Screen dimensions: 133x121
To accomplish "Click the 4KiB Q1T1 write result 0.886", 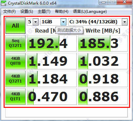I will click(x=103, y=97).
